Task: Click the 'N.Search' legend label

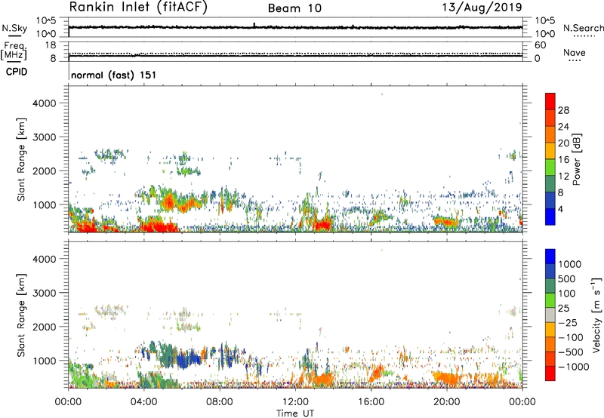Action: [583, 28]
